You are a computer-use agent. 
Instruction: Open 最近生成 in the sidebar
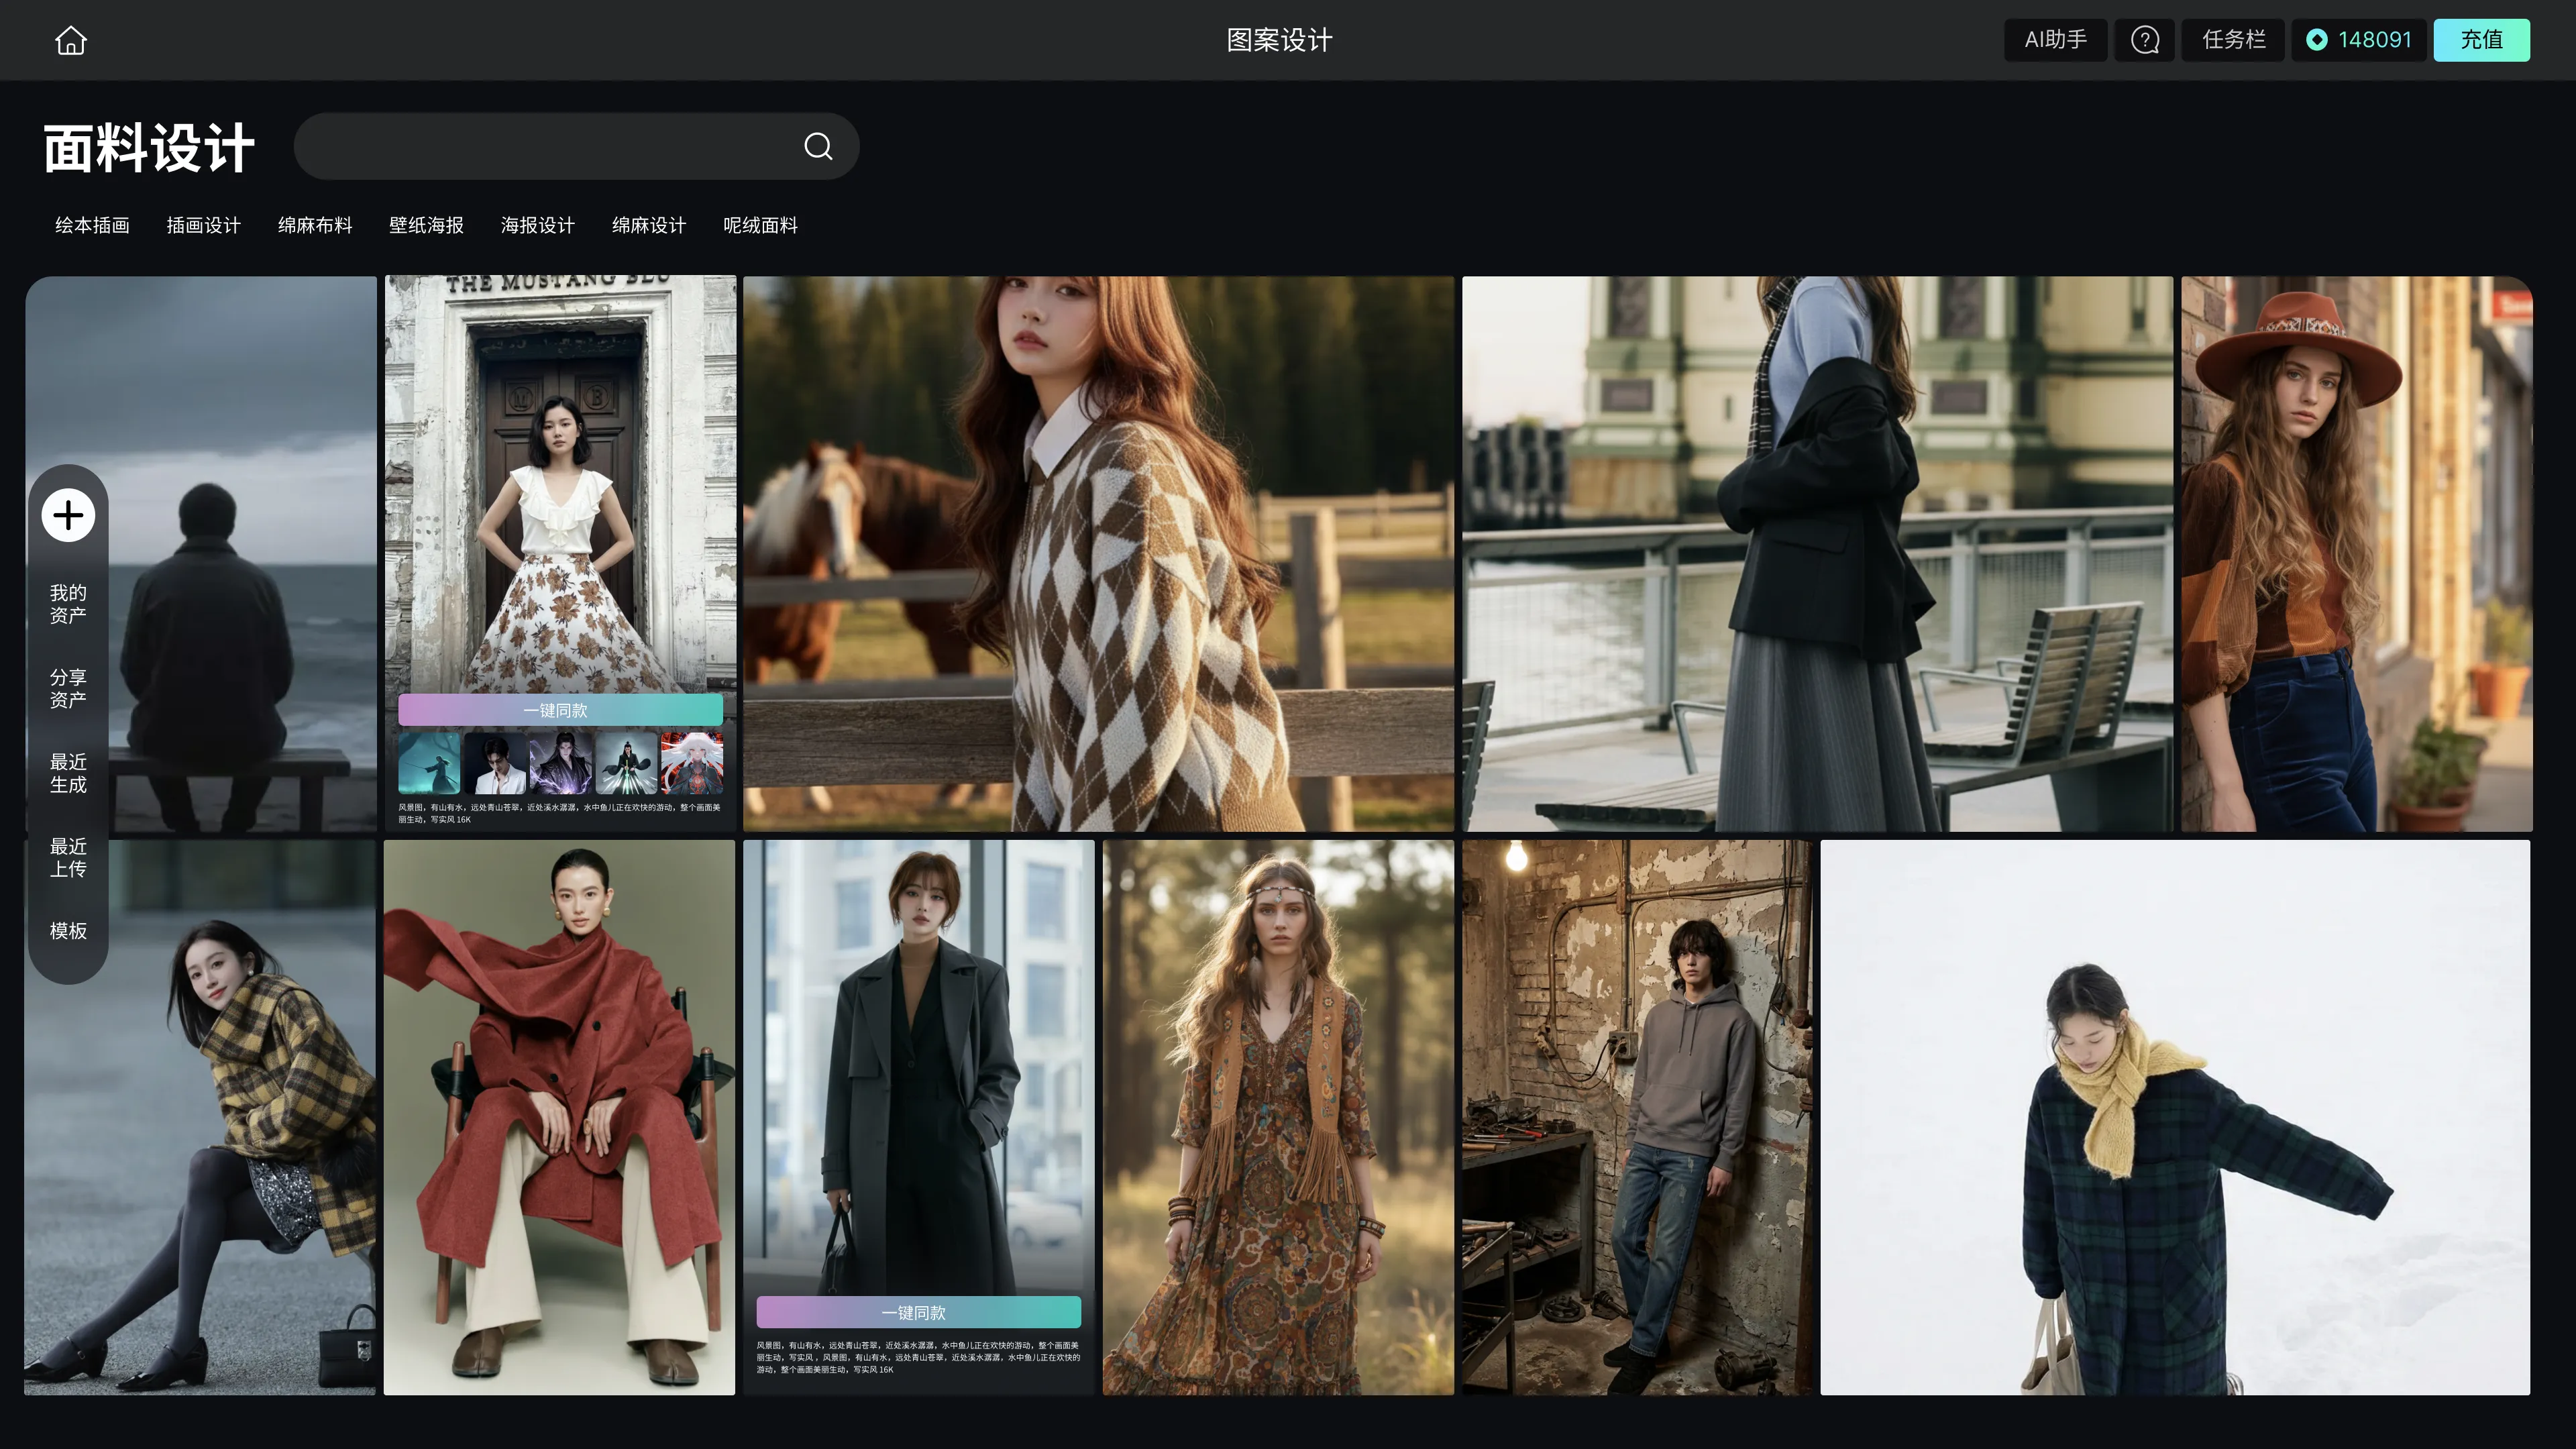tap(68, 773)
